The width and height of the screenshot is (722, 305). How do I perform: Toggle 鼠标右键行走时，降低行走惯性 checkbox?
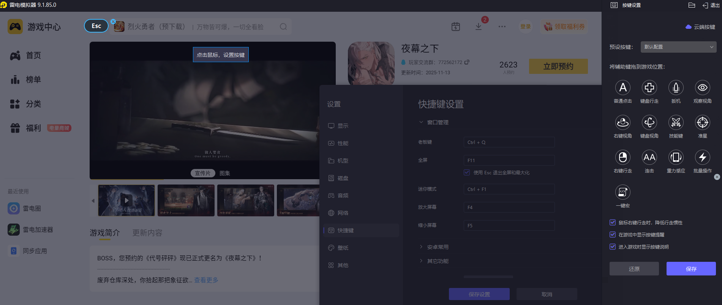pyautogui.click(x=613, y=222)
